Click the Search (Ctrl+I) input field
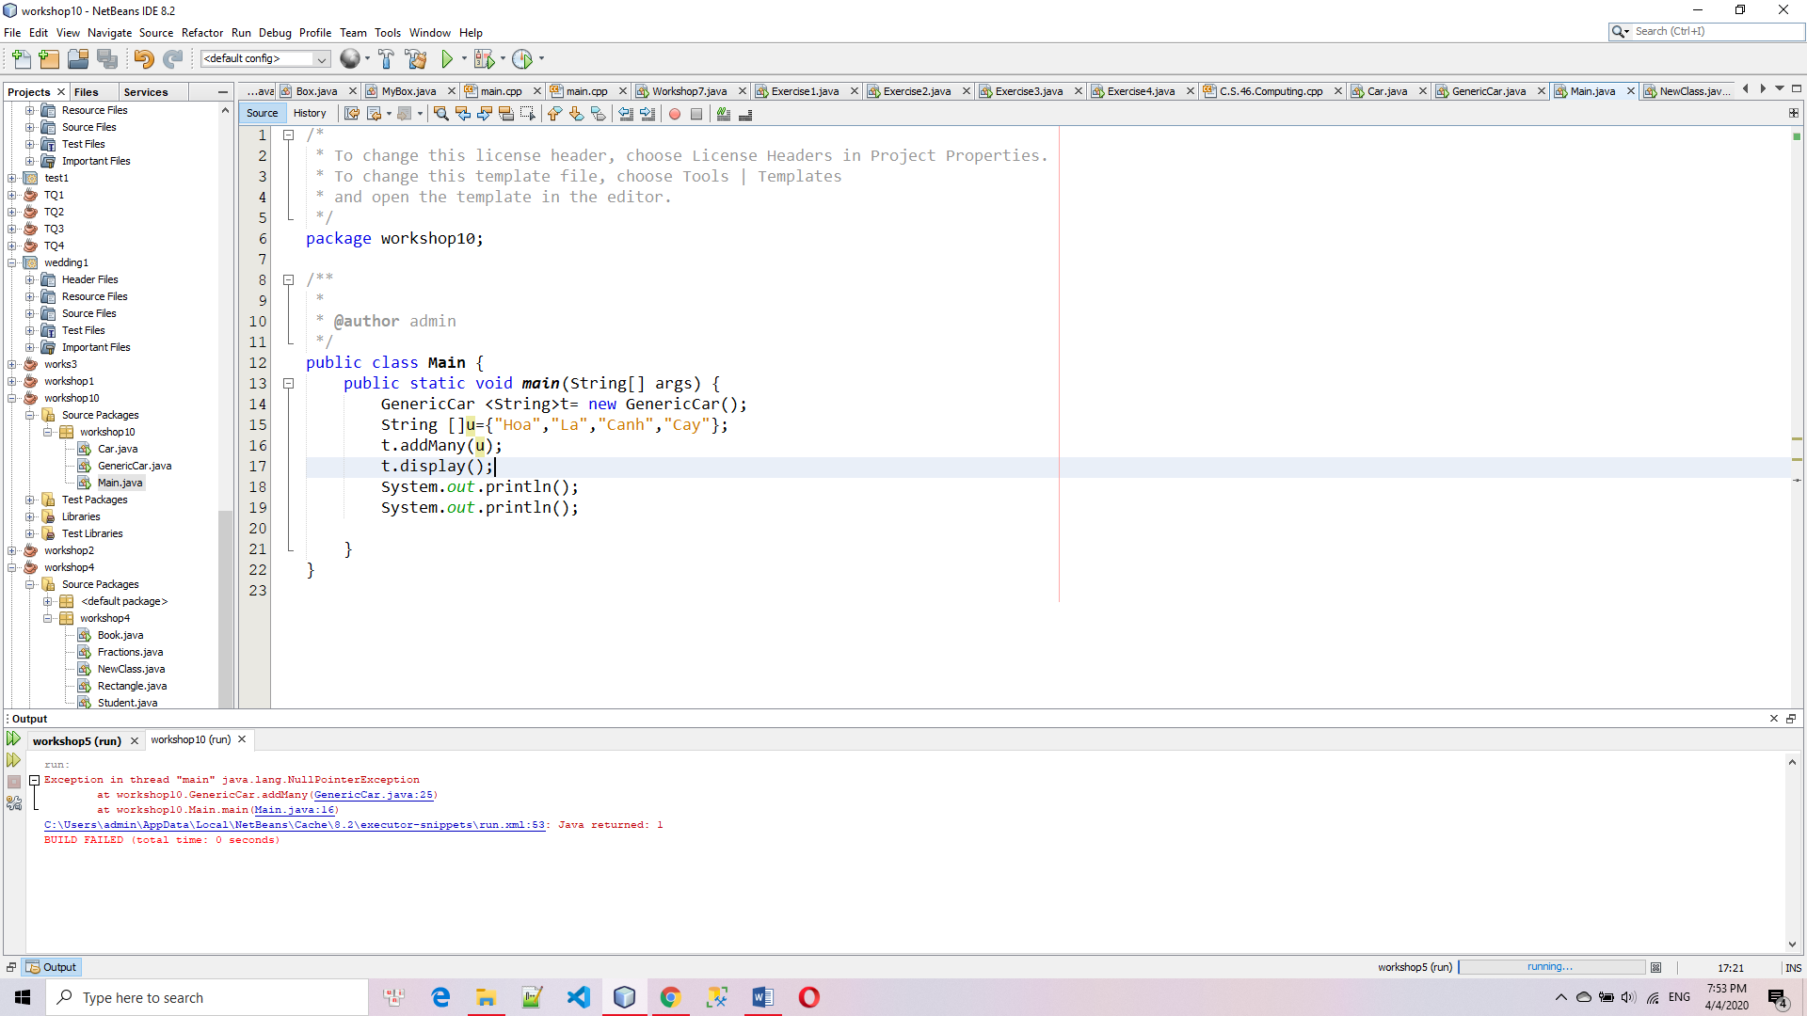The height and width of the screenshot is (1016, 1807). [1717, 31]
